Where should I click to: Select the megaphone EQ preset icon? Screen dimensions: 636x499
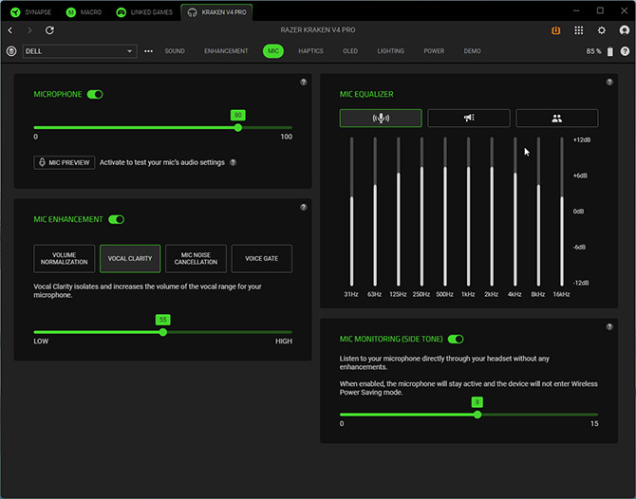pyautogui.click(x=469, y=118)
